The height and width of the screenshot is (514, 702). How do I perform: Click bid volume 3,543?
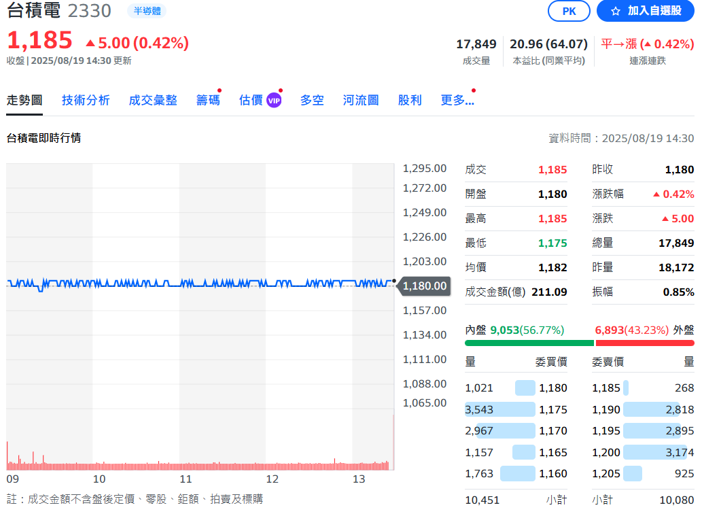click(x=479, y=410)
